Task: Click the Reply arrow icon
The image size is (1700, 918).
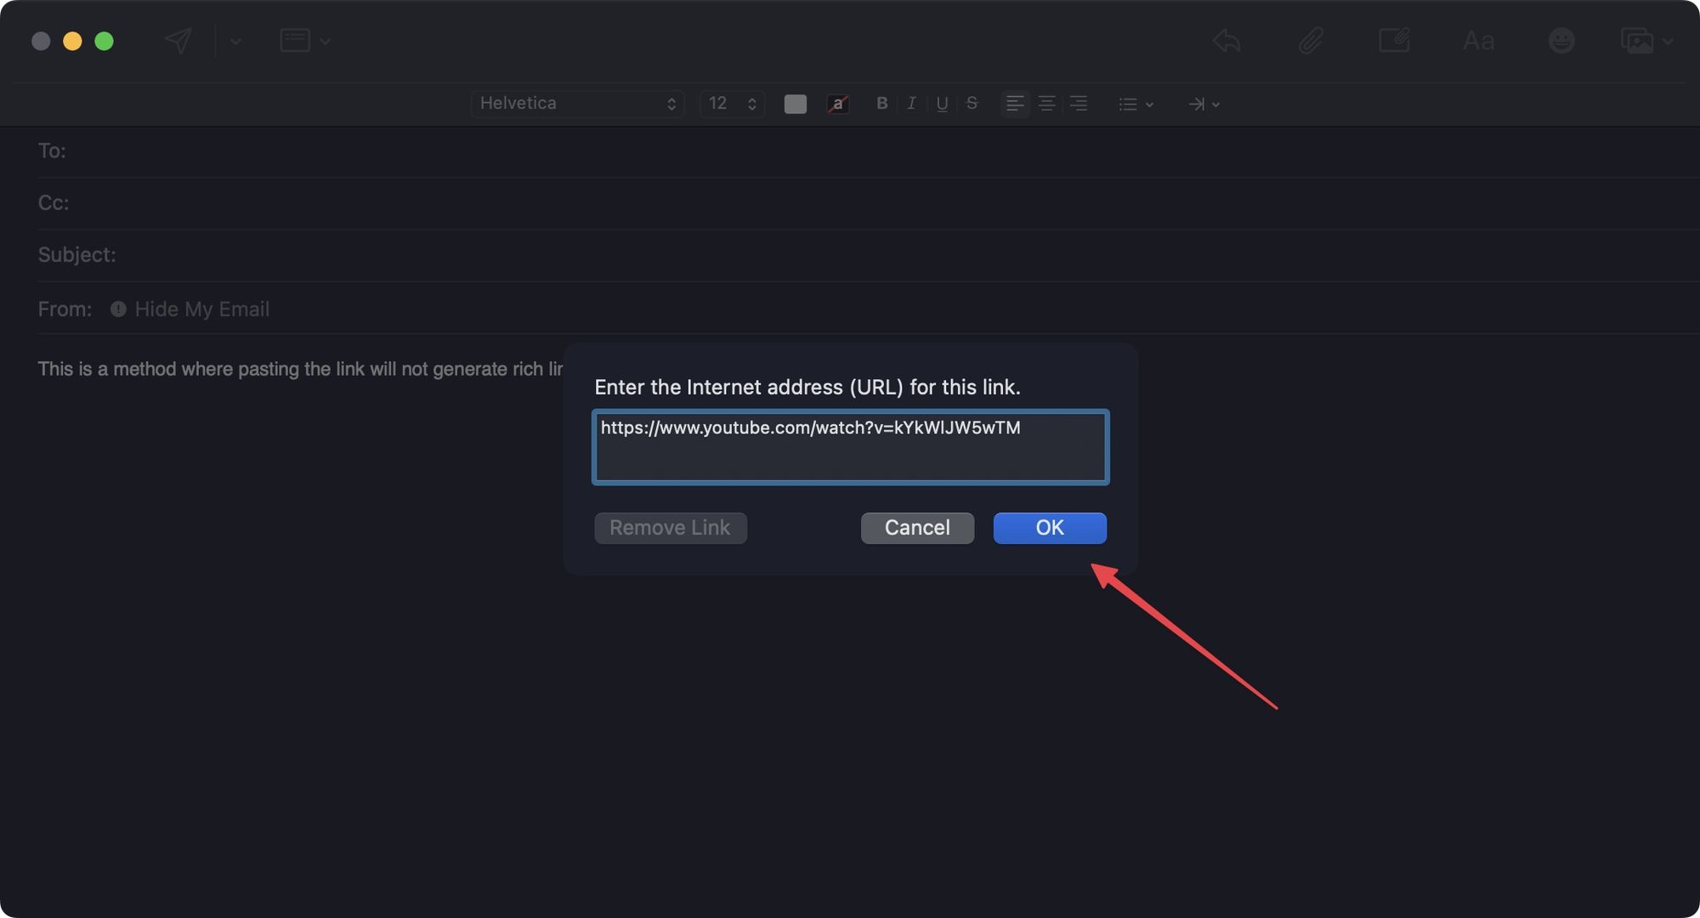Action: pos(1227,40)
